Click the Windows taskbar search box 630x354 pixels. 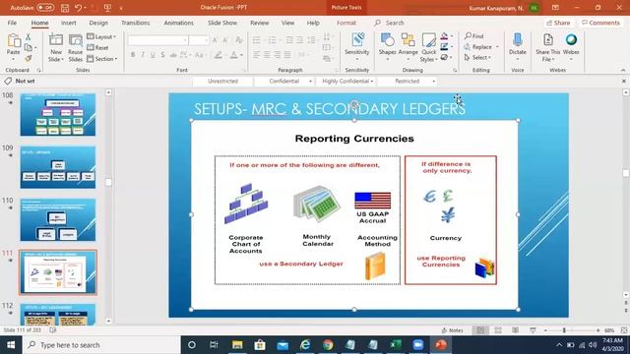point(101,345)
